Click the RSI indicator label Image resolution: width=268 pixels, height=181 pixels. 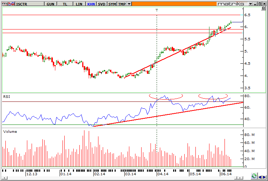[x=7, y=97]
